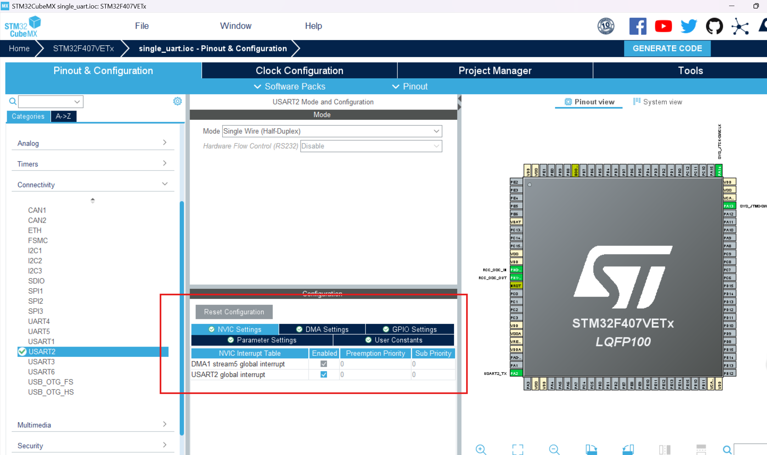Open the DMA Settings tab
Image resolution: width=767 pixels, height=455 pixels.
pos(322,329)
